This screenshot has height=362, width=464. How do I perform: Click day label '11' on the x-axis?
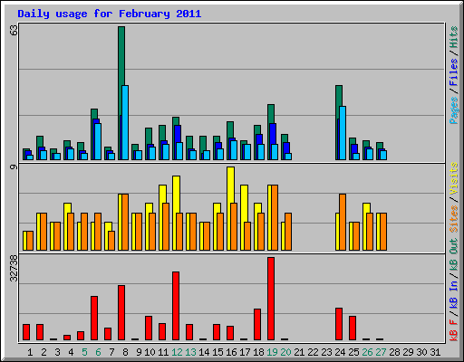tap(163, 352)
